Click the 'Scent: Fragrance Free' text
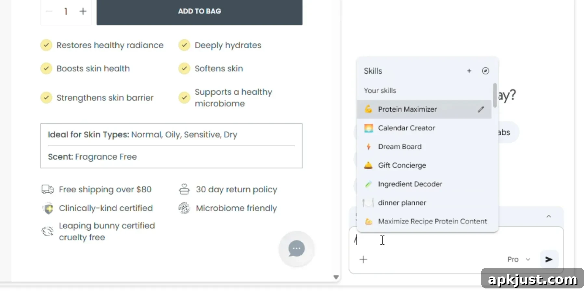585x292 pixels. [92, 157]
